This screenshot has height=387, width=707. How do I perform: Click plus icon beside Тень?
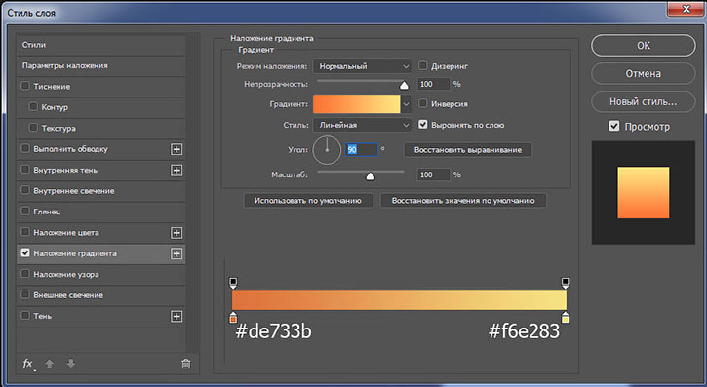[x=177, y=316]
